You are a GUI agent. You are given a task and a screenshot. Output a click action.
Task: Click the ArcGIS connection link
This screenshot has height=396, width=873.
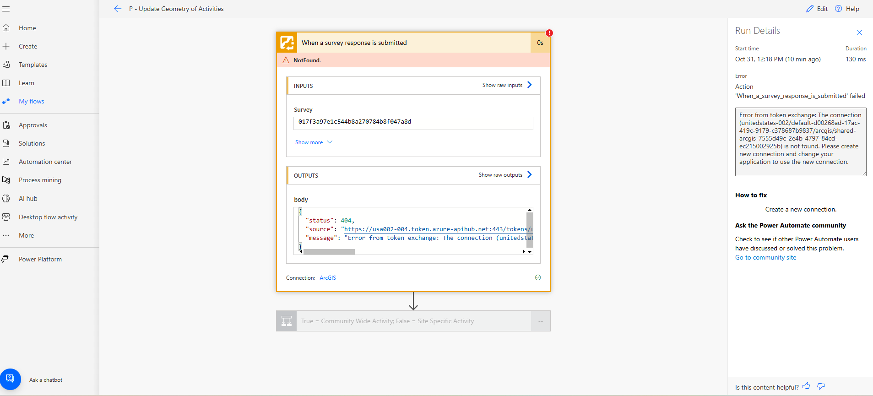pyautogui.click(x=328, y=278)
